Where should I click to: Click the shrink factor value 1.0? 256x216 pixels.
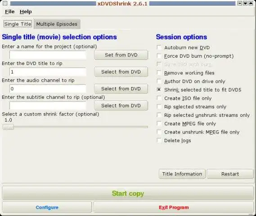(8, 120)
